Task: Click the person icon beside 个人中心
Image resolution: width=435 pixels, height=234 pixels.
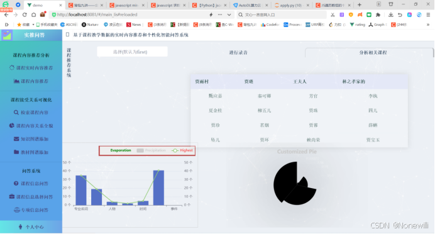Action: coord(21,227)
